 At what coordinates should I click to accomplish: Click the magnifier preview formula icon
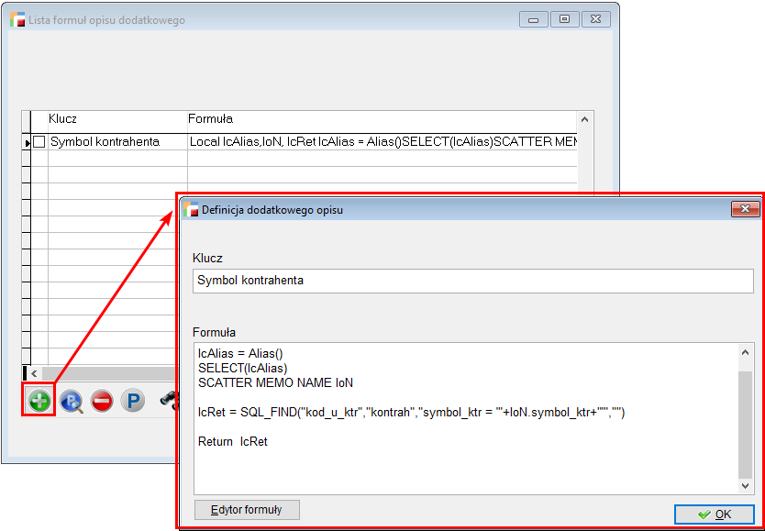click(x=71, y=401)
